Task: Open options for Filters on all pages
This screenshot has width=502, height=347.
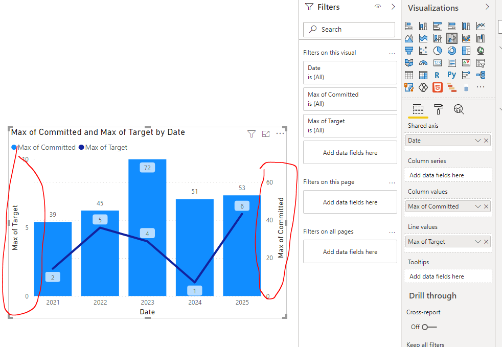Action: tap(392, 232)
